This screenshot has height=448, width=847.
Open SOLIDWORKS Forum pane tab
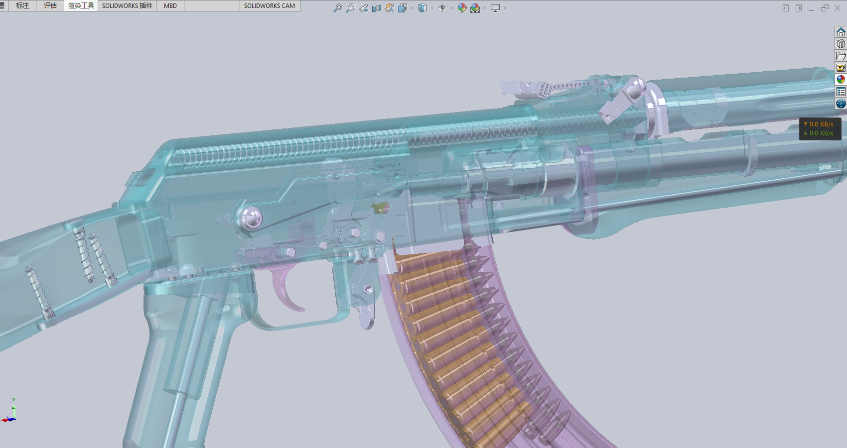pyautogui.click(x=841, y=104)
